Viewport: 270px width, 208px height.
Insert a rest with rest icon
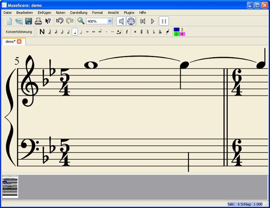[127, 32]
